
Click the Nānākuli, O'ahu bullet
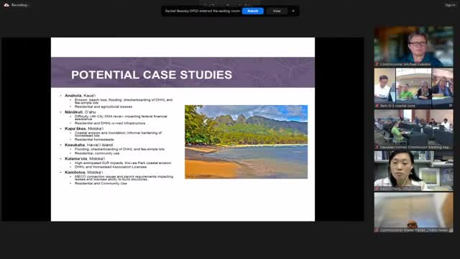(80, 112)
